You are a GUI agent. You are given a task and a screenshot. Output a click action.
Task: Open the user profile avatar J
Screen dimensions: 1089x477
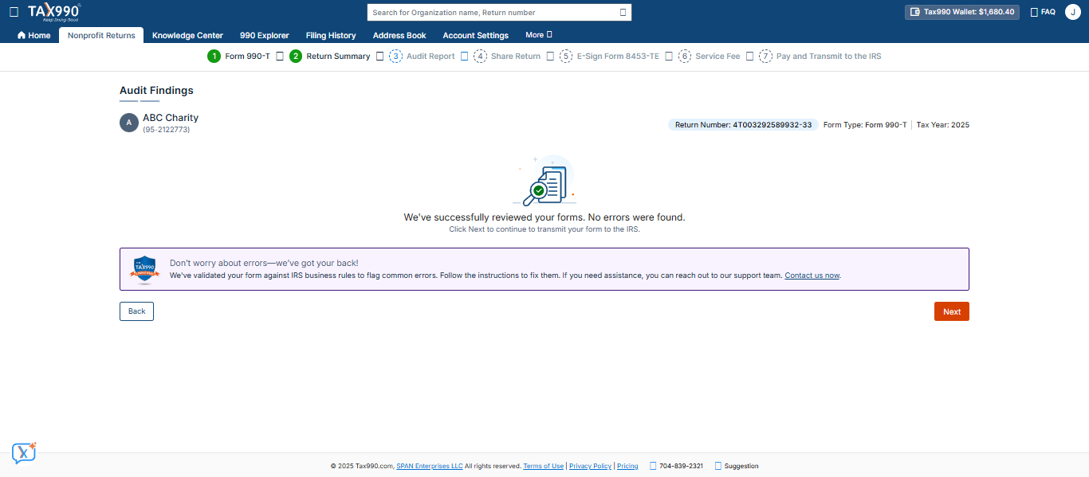point(1072,12)
